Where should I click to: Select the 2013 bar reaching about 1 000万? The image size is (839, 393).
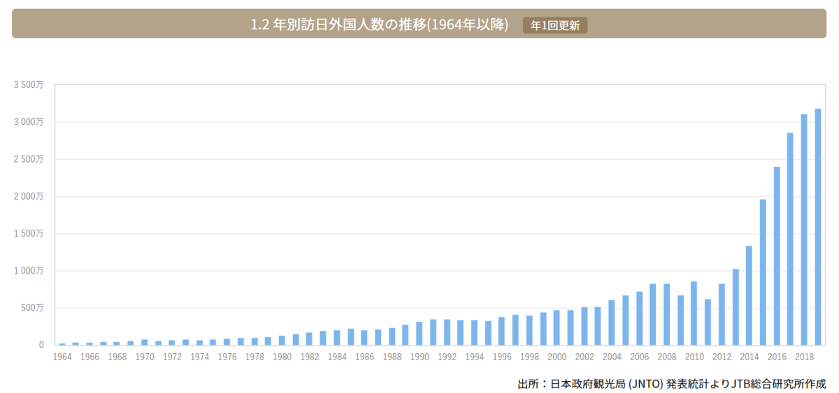click(x=736, y=307)
